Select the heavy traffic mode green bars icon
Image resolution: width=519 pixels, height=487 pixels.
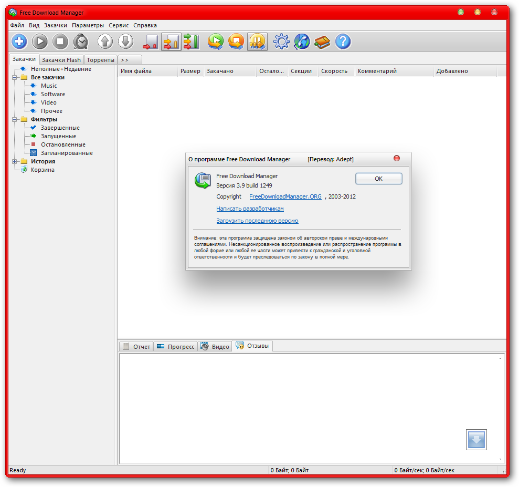coord(192,42)
